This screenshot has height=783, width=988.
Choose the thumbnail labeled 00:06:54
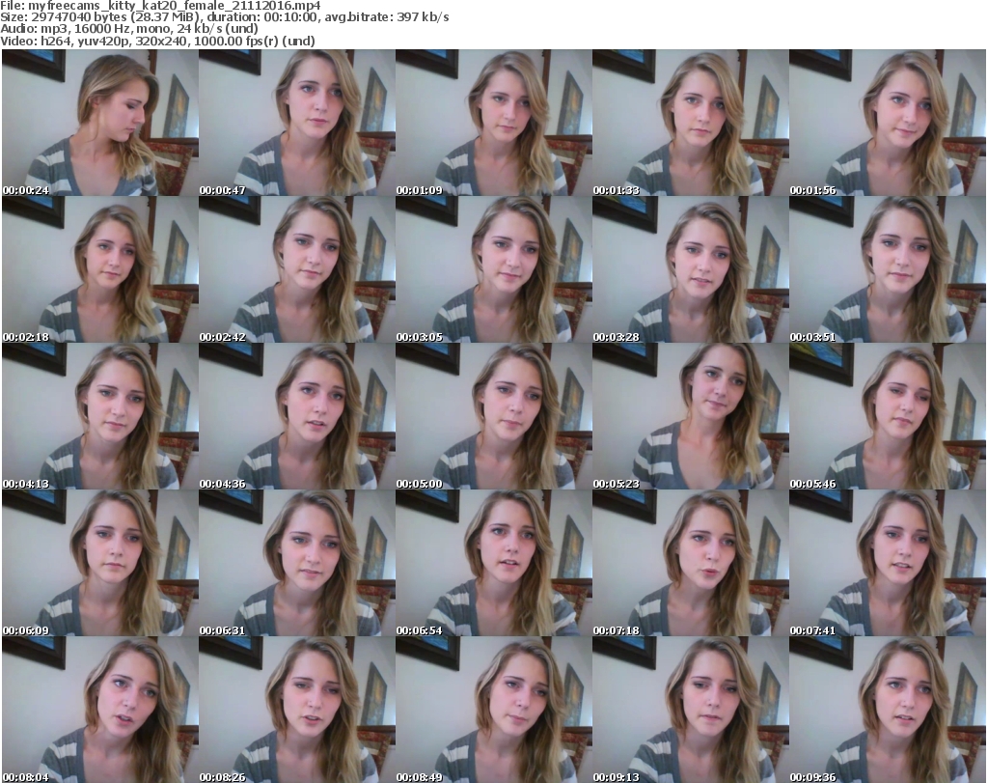tap(493, 563)
